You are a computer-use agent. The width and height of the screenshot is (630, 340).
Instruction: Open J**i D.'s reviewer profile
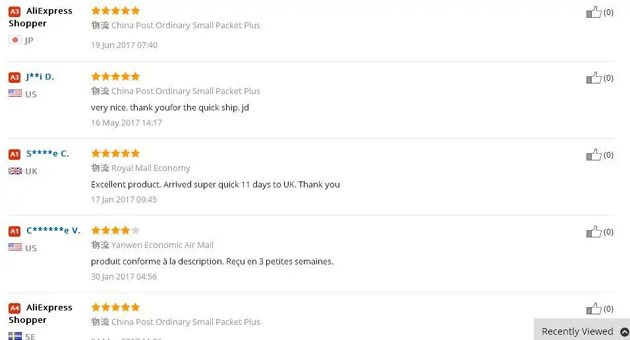40,77
